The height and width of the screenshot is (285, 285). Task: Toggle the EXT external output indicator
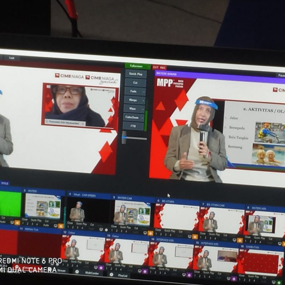(155, 67)
